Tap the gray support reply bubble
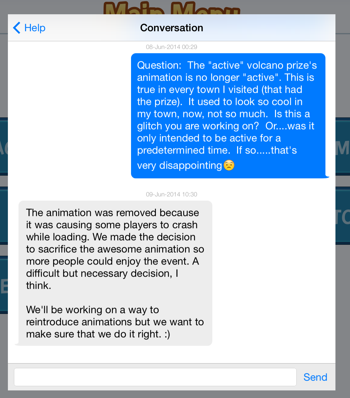 coord(115,273)
